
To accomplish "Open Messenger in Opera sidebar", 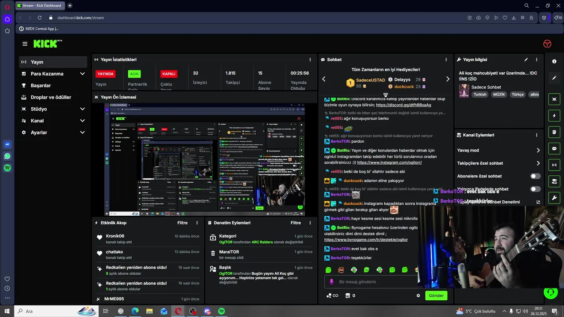I will [7, 144].
